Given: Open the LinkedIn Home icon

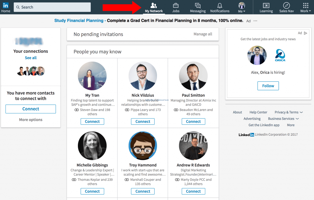Looking at the screenshot, I should [x=6, y=5].
